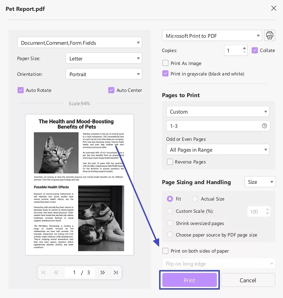Enable Reverse Pages

170,162
